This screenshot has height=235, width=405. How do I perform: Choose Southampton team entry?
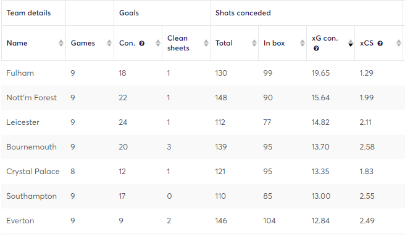point(31,196)
